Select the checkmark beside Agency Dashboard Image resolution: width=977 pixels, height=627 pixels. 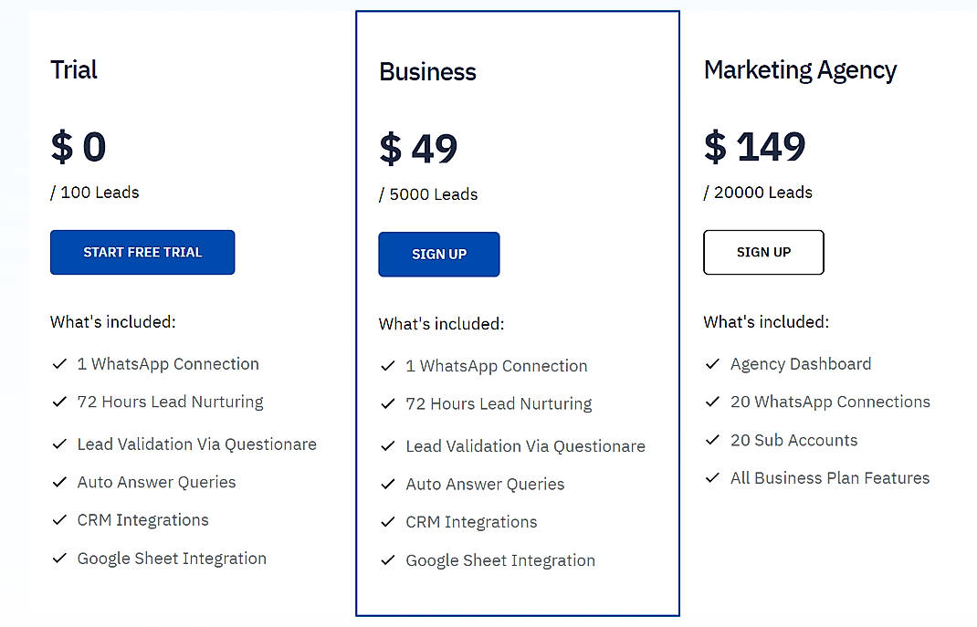pos(713,363)
